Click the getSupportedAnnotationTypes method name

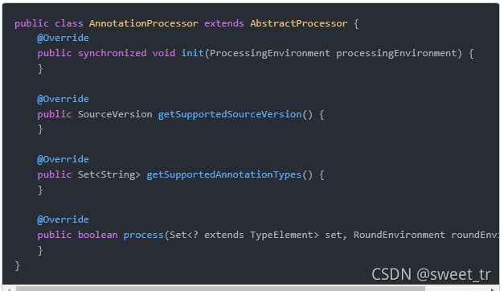tap(224, 174)
